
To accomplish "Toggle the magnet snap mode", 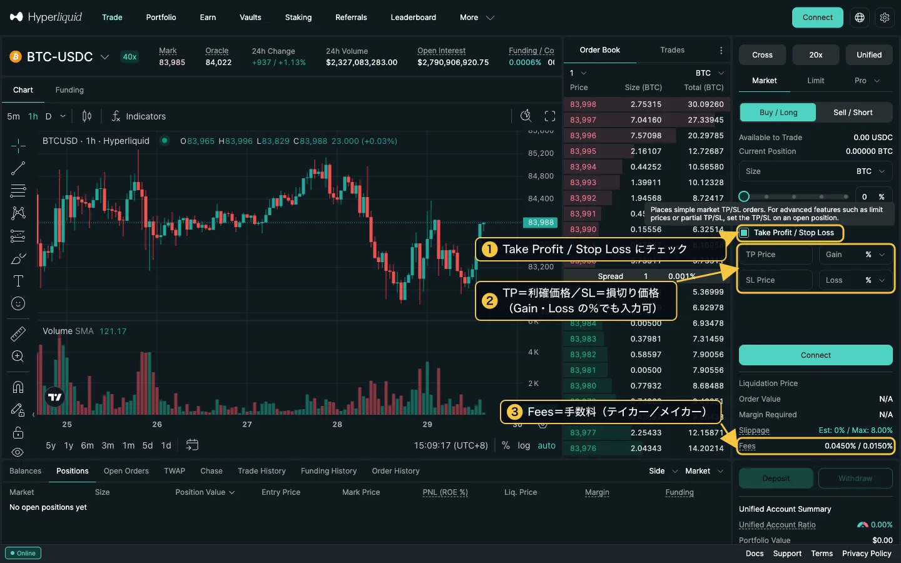I will [x=18, y=387].
